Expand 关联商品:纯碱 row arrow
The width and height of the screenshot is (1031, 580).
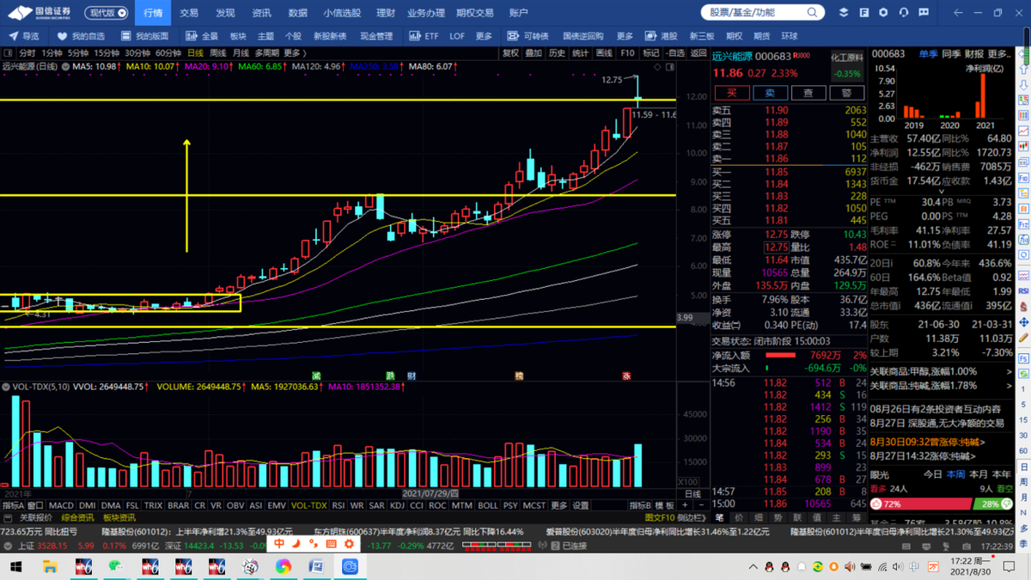(x=1009, y=385)
